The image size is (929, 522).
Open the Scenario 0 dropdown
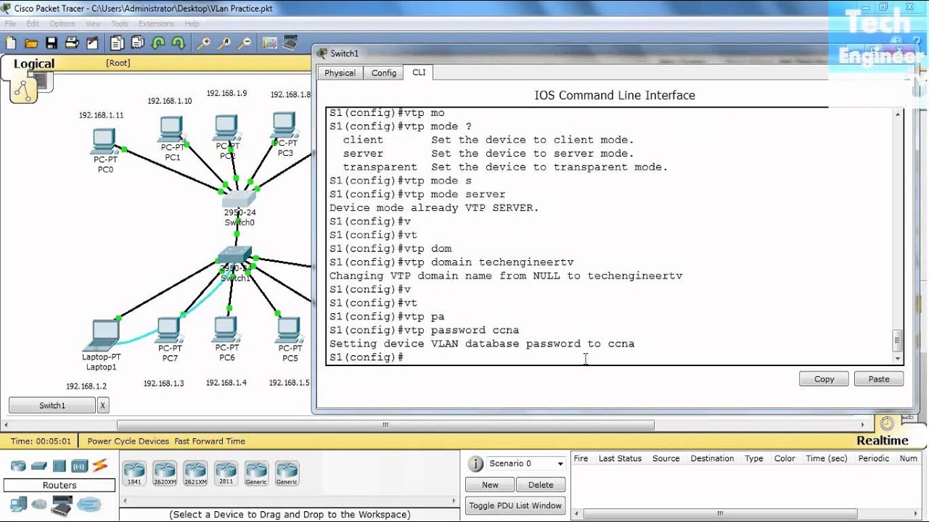[526, 464]
